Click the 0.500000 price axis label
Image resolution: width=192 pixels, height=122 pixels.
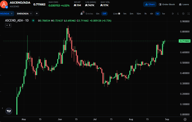coord(185,63)
